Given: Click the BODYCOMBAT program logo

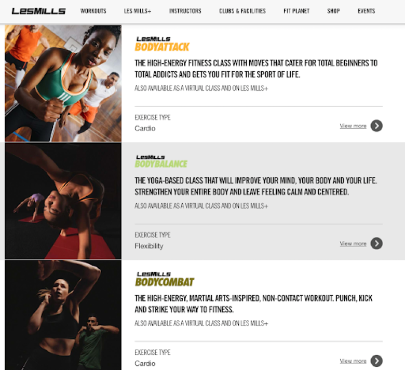Looking at the screenshot, I should tap(164, 279).
